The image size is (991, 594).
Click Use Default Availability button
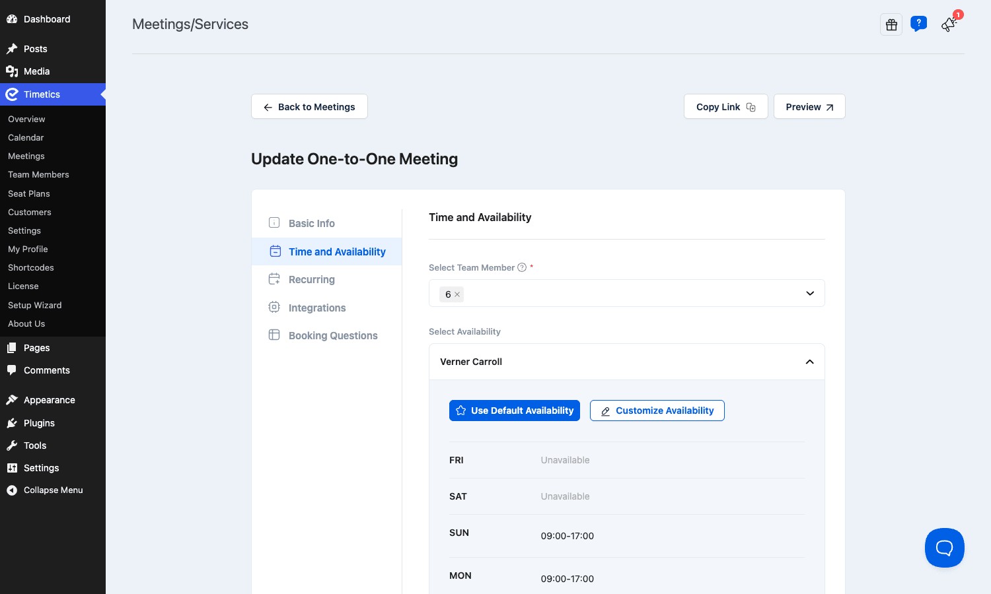[x=515, y=411]
